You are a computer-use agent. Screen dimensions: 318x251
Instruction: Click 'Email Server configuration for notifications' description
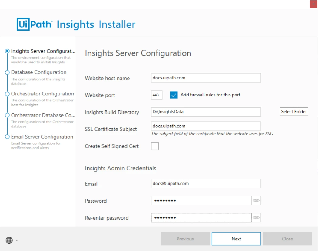[36, 146]
